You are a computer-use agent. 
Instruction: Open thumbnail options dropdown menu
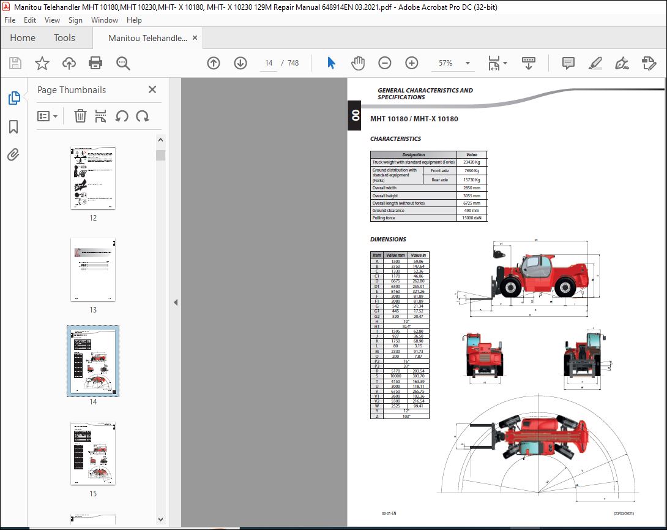click(47, 116)
